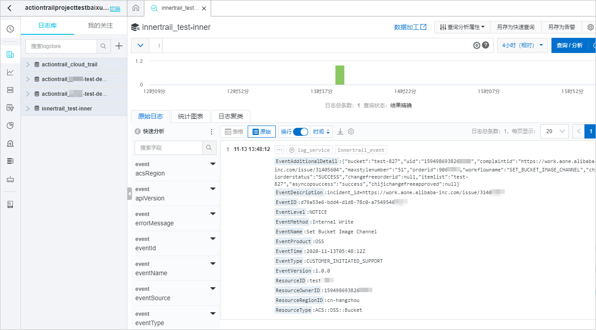Click the EventName field label in log

pos(290,232)
